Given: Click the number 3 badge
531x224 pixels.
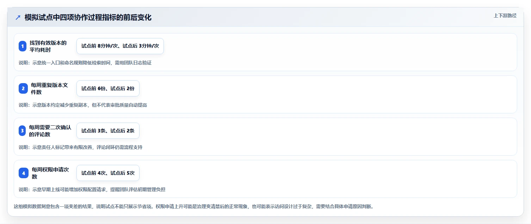Looking at the screenshot, I should click(23, 131).
